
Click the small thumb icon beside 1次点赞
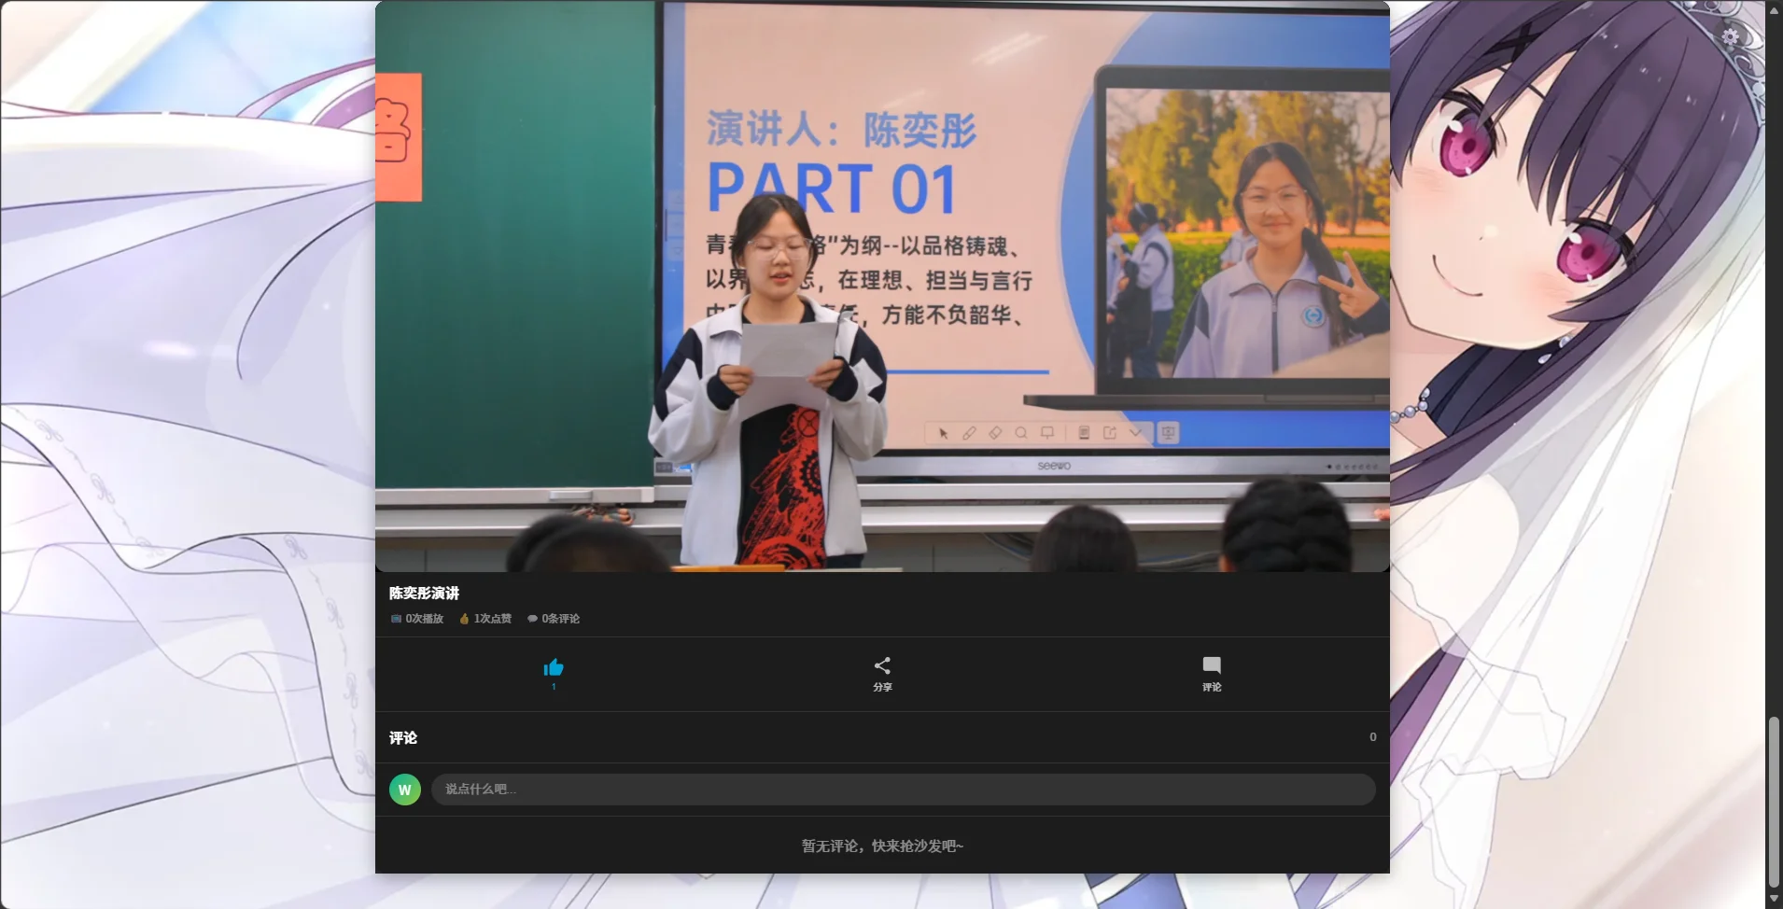[464, 619]
